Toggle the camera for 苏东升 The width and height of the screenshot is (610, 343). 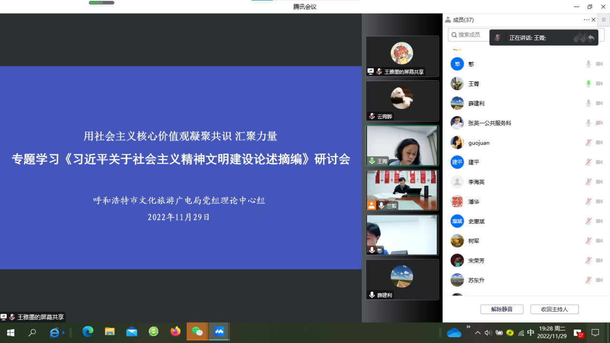click(x=599, y=280)
